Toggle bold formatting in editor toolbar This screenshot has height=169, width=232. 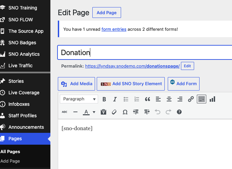click(x=104, y=99)
